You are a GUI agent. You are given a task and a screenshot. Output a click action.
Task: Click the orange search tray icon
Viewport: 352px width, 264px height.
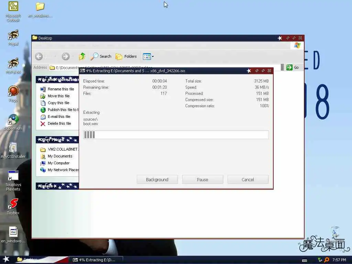(x=327, y=260)
